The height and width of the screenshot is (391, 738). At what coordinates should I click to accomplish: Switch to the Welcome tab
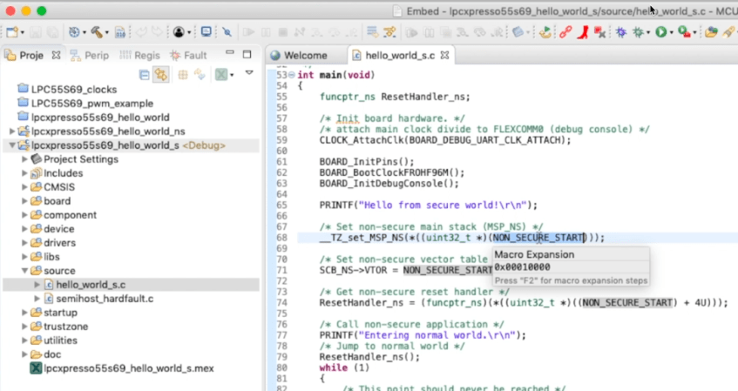coord(305,56)
